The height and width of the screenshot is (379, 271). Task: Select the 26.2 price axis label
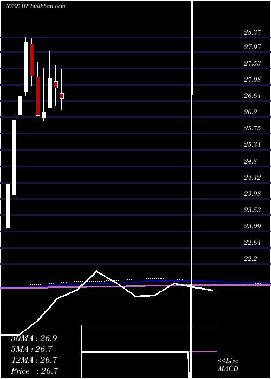click(250, 112)
